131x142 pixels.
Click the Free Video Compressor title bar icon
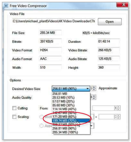6,6
